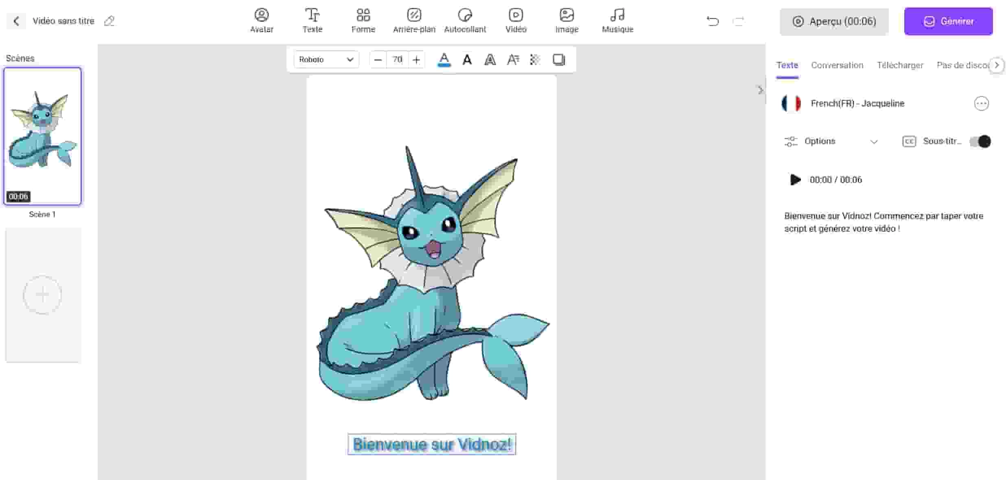Switch to the Télécharger tab
The height and width of the screenshot is (480, 1006).
coord(900,65)
